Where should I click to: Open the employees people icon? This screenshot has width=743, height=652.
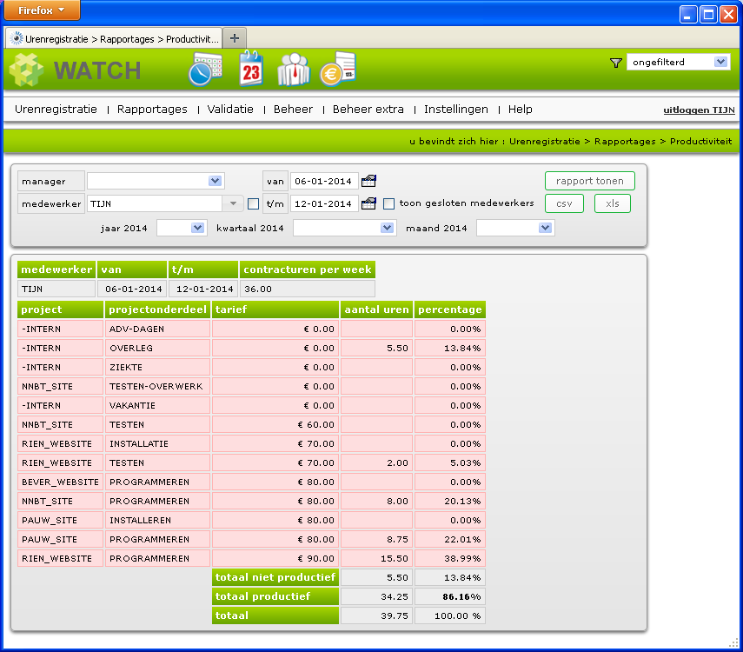click(294, 70)
